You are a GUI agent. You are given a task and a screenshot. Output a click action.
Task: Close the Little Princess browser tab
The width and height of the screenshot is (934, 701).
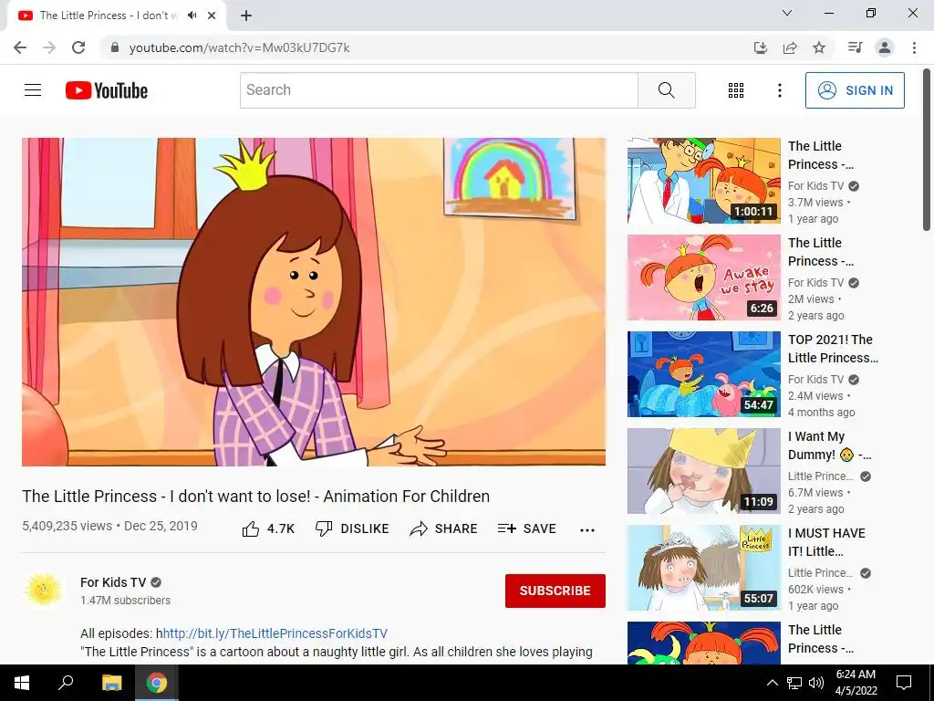(212, 16)
